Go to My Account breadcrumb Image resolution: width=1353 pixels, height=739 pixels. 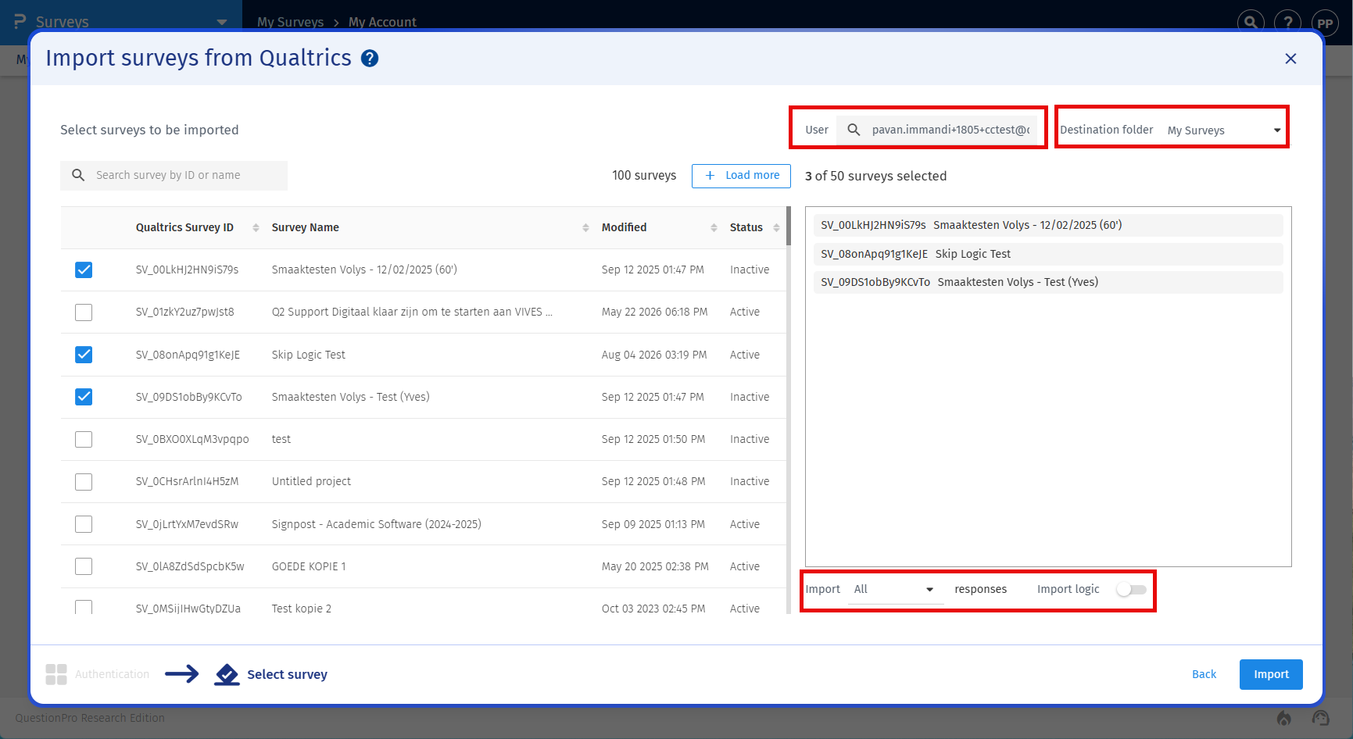[382, 22]
